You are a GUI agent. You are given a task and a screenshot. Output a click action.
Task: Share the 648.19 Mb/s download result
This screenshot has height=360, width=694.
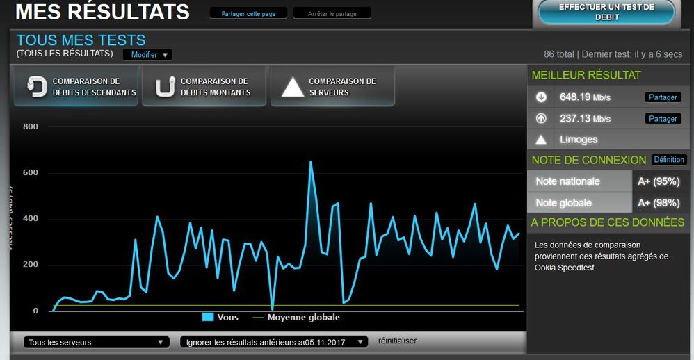(663, 97)
